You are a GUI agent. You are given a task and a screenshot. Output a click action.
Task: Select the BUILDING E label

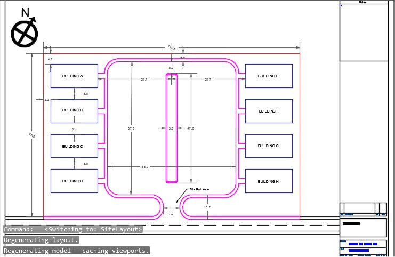[x=268, y=76]
